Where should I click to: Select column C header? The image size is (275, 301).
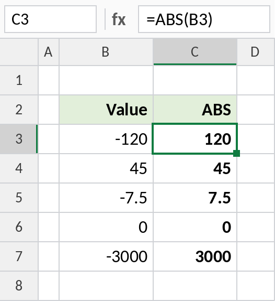coord(195,52)
